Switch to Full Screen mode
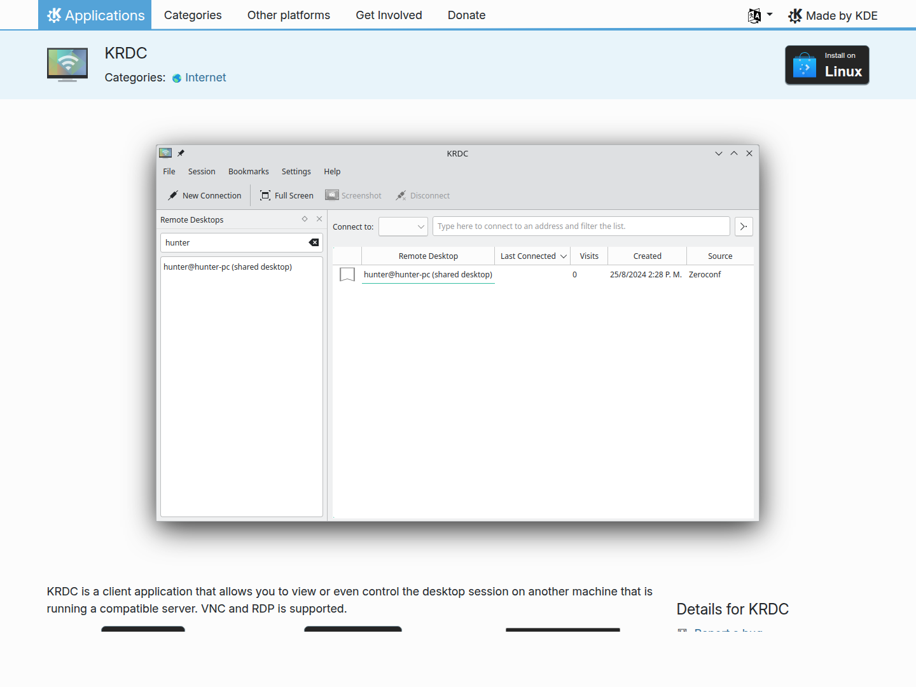The image size is (916, 687). [x=287, y=196]
